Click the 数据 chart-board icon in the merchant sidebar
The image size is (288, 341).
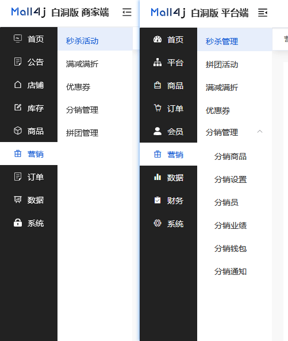18,200
